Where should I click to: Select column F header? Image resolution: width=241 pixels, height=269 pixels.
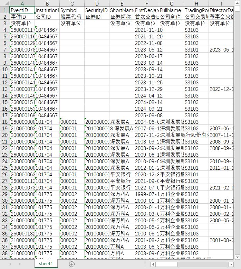click(146, 3)
